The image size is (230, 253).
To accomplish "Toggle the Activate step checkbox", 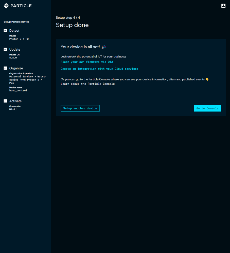I will tap(5, 101).
